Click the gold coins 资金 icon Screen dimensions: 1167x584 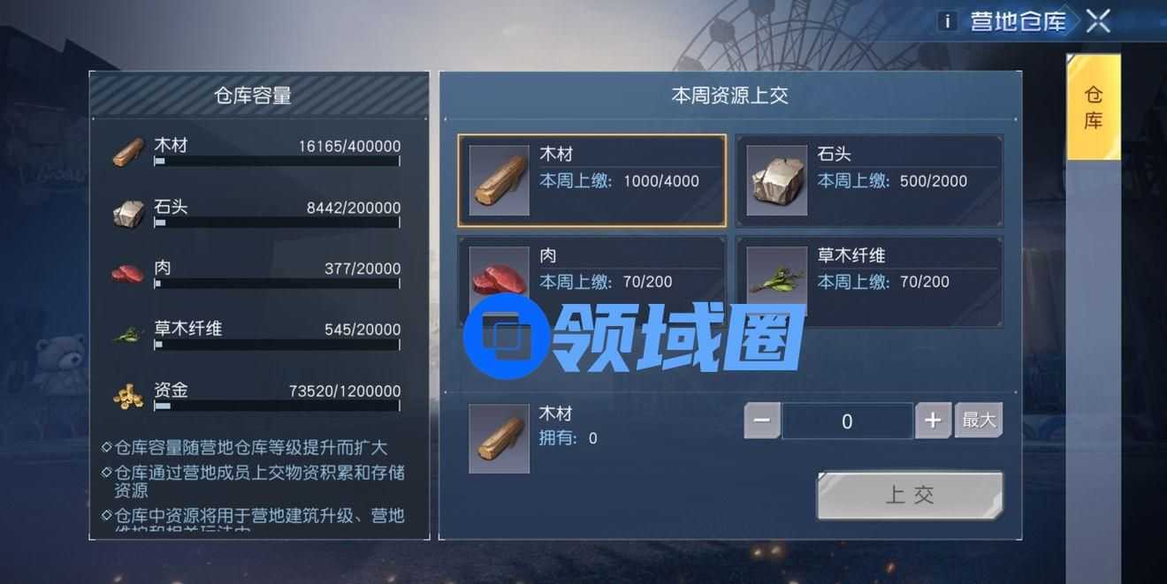point(129,397)
